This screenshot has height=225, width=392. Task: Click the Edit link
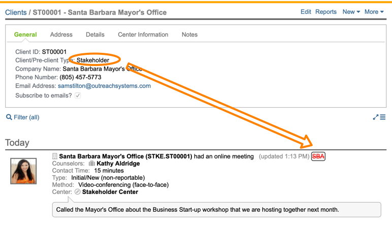306,12
